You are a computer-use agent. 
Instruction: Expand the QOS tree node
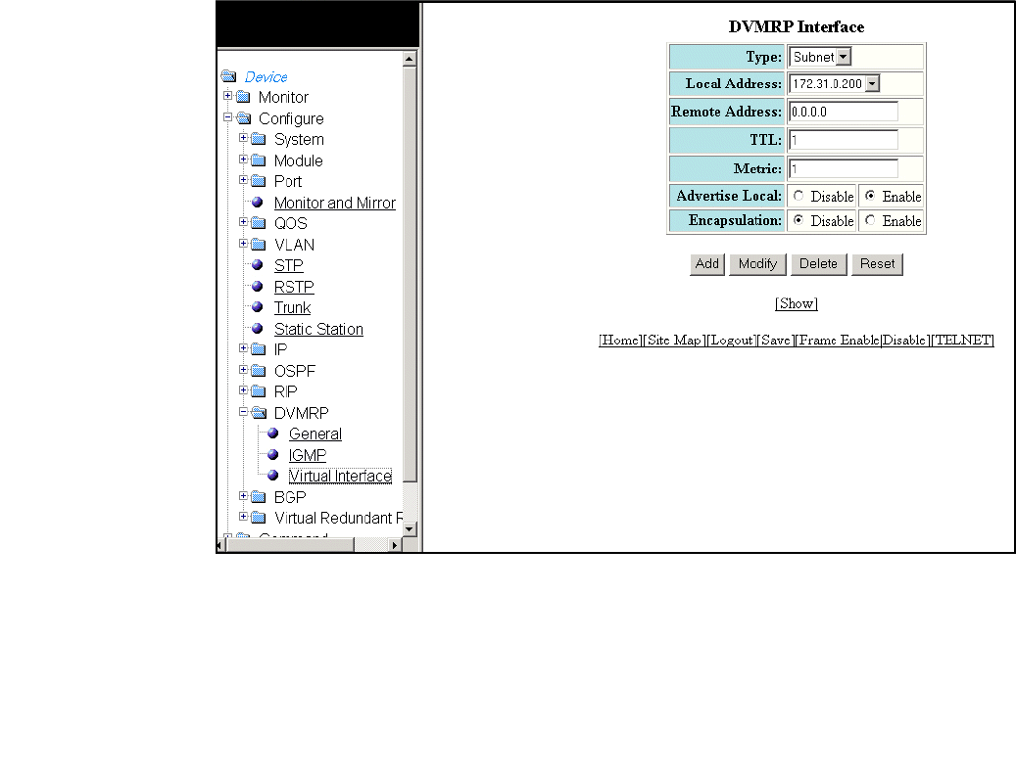point(243,222)
